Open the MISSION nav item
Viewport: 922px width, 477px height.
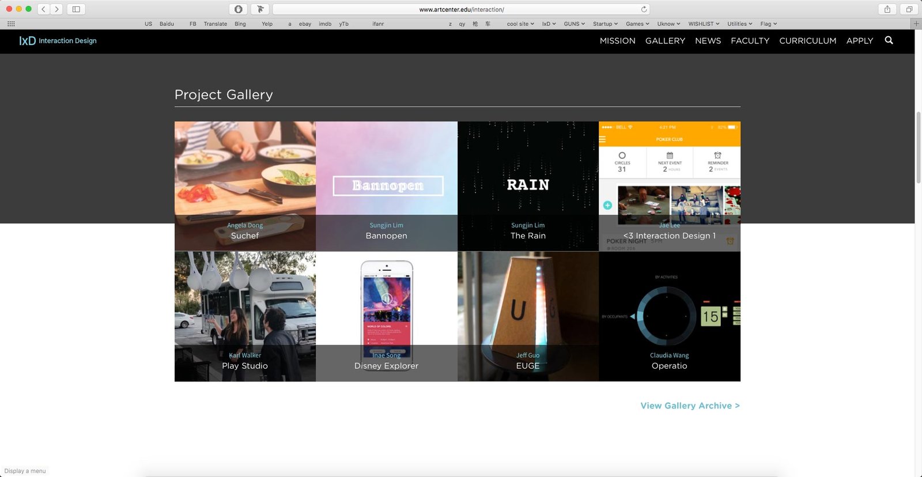617,41
